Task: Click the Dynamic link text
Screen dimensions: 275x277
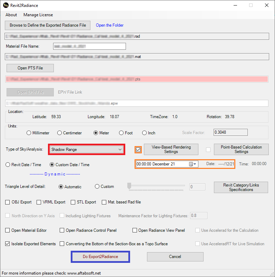Action: (x=55, y=174)
